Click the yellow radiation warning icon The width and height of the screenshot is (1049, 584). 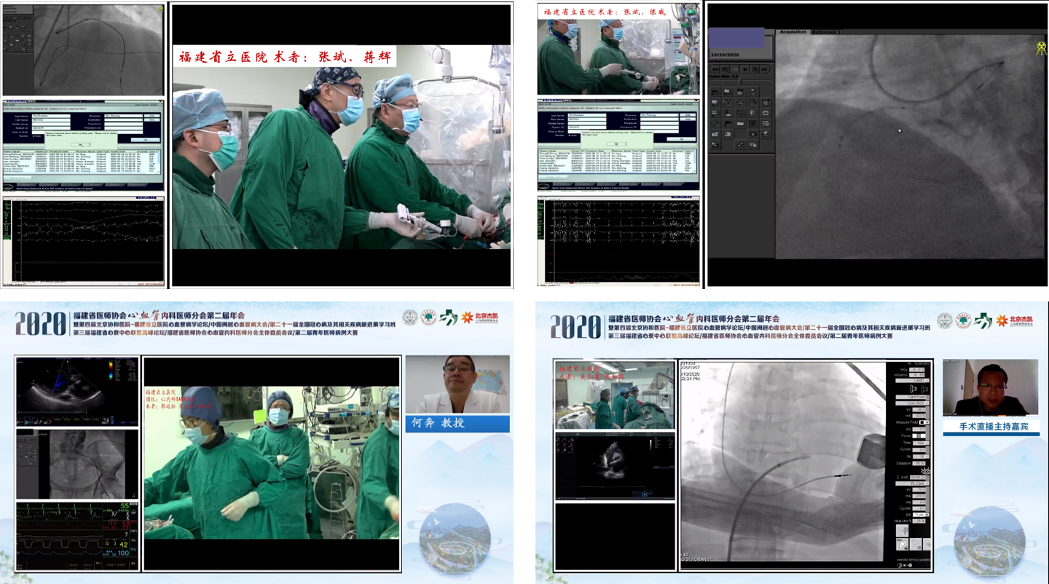click(1042, 48)
